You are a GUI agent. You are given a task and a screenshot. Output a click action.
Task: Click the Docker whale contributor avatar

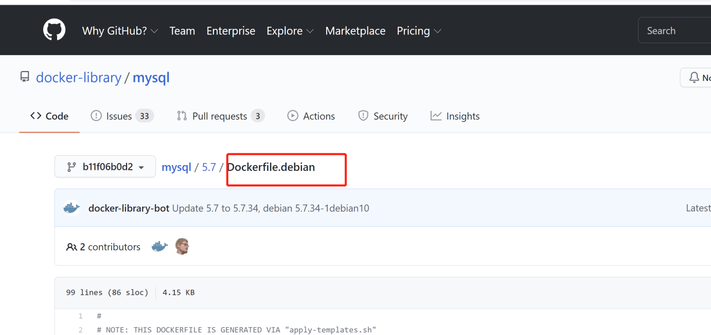pyautogui.click(x=159, y=246)
